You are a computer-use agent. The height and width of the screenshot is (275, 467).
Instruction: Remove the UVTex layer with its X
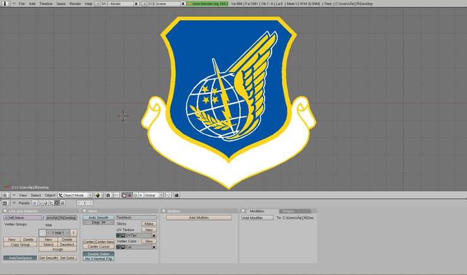tap(154, 235)
